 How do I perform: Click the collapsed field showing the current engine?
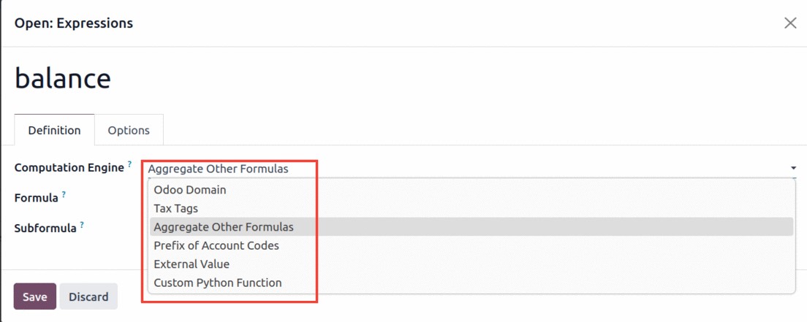[x=468, y=169]
